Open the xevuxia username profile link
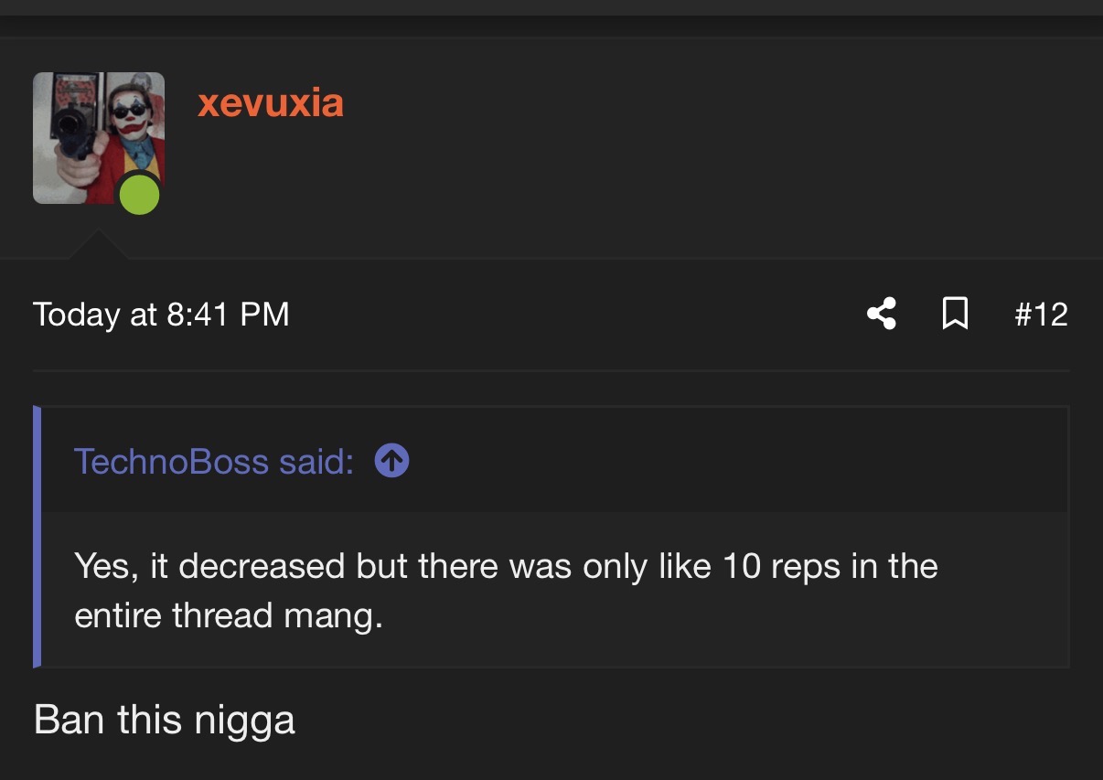This screenshot has height=780, width=1103. tap(270, 102)
